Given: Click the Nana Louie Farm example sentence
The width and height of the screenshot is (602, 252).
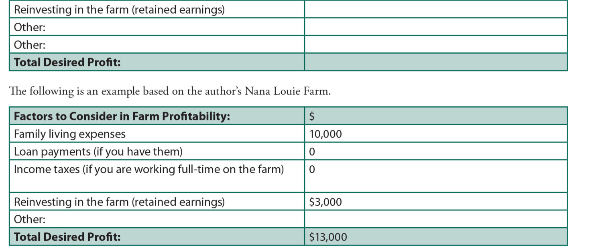Looking at the screenshot, I should 170,91.
